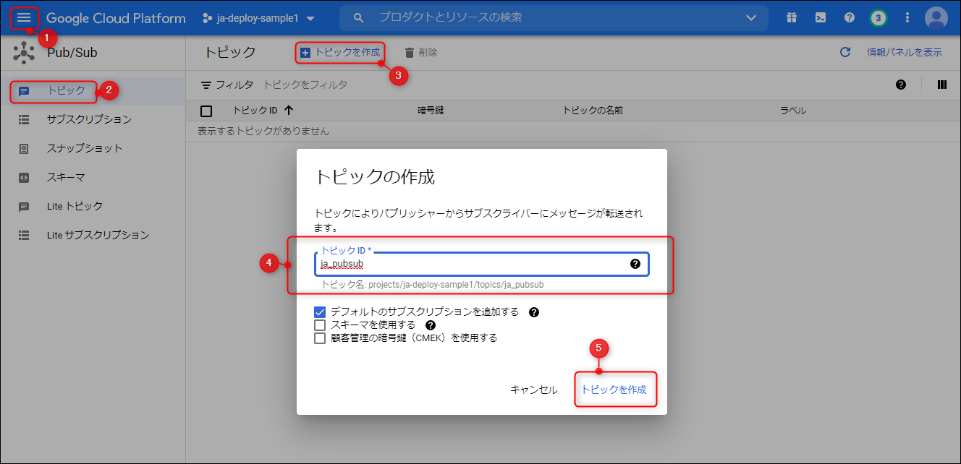Expand the search bar dropdown arrow
The height and width of the screenshot is (464, 961).
(x=750, y=18)
